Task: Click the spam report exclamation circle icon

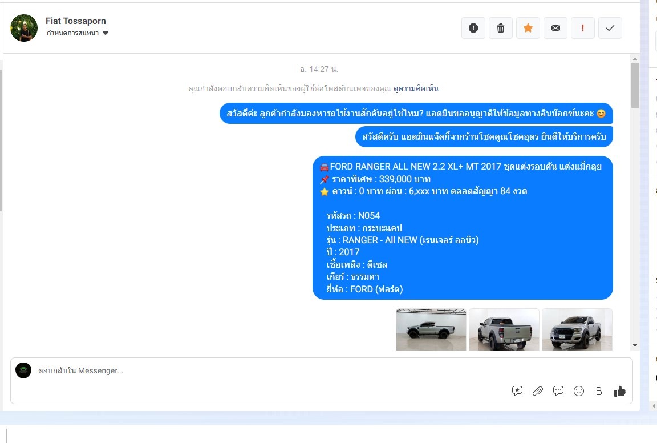Action: point(473,28)
